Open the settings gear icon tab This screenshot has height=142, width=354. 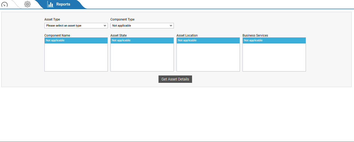27,4
